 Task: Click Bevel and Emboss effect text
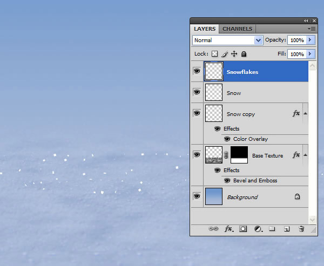pyautogui.click(x=255, y=181)
